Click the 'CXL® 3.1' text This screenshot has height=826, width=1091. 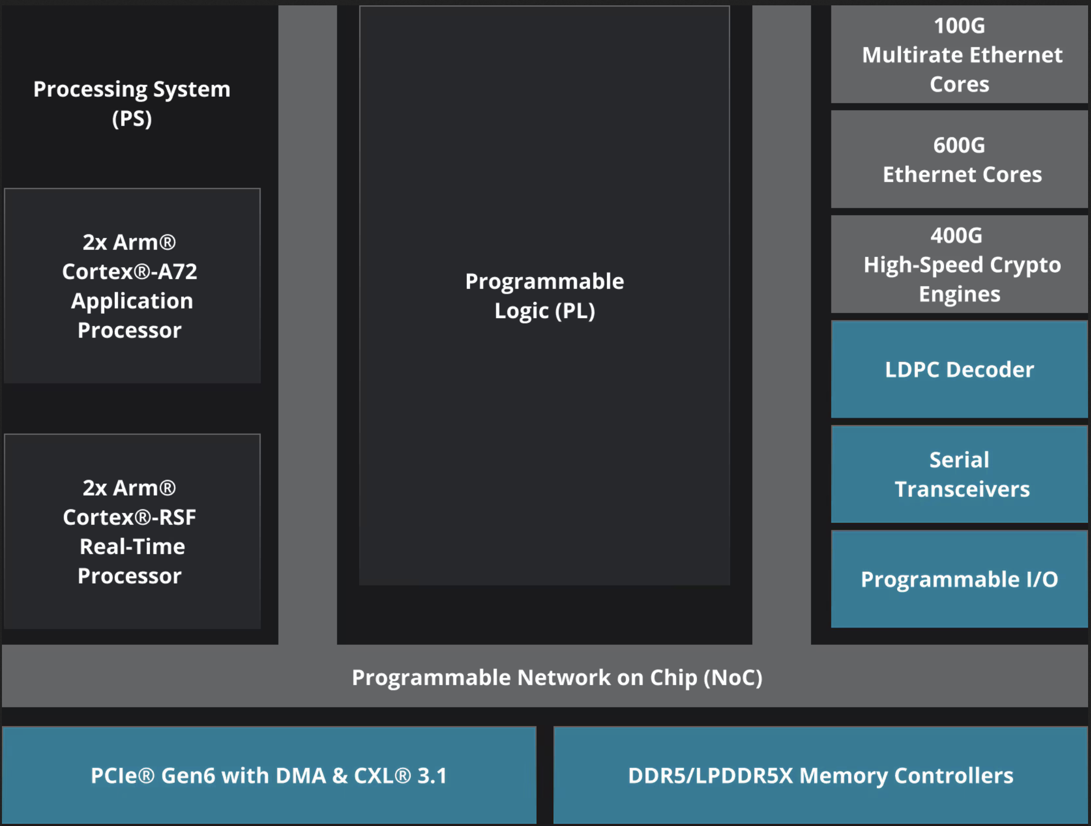tap(400, 775)
